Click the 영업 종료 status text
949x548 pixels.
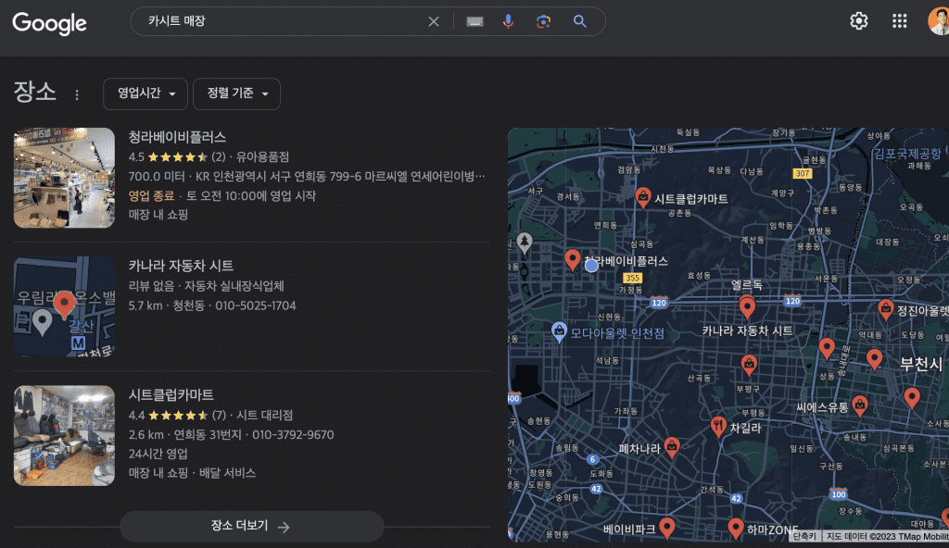click(x=151, y=195)
